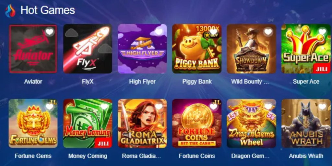Click the High Flyer text label
Screen dimensions: 332x166
pos(142,81)
